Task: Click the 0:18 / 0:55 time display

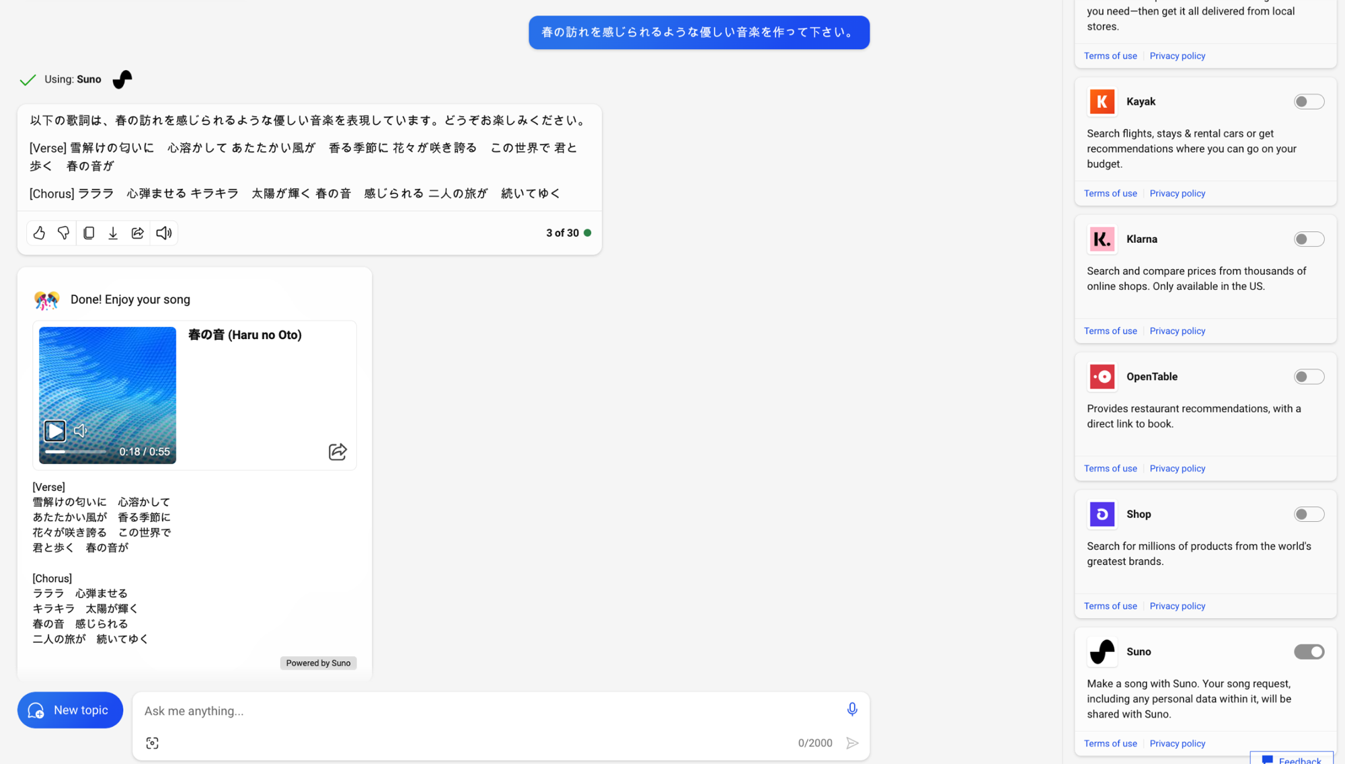Action: click(x=145, y=452)
